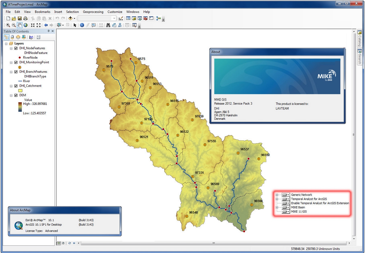365x253 pixels.
Task: Switch to List By Source view
Action: click(x=12, y=37)
